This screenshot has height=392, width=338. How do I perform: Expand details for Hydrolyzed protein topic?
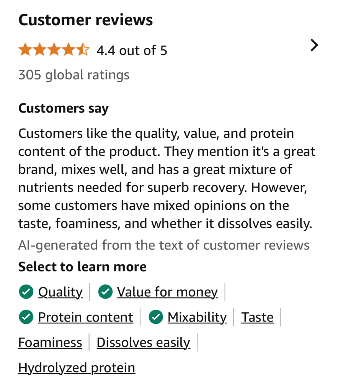point(76,367)
